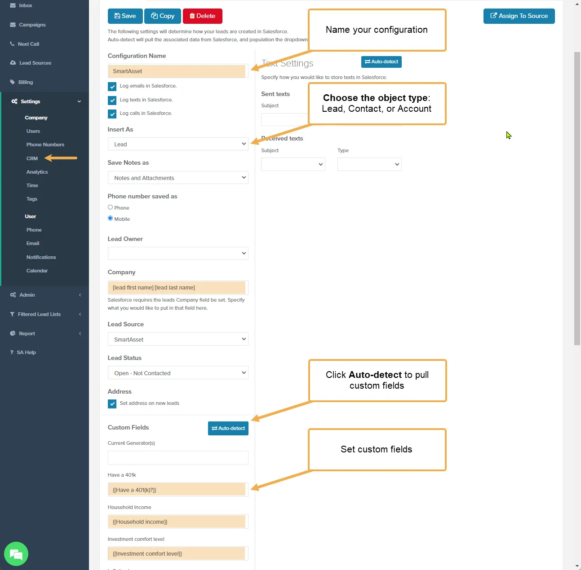Viewport: 581px width, 570px height.
Task: Click the Admin gears icon
Action: coord(13,295)
